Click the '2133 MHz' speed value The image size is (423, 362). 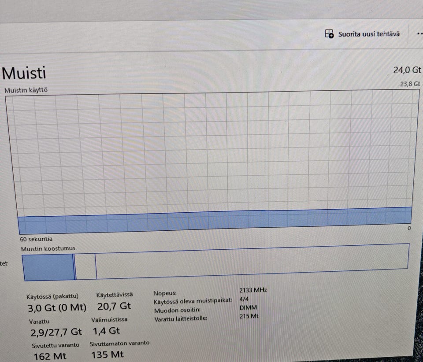coord(253,290)
